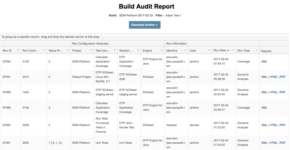The image size is (290, 150).
Task: Open HTML report for run 97091
Action: (273, 77)
